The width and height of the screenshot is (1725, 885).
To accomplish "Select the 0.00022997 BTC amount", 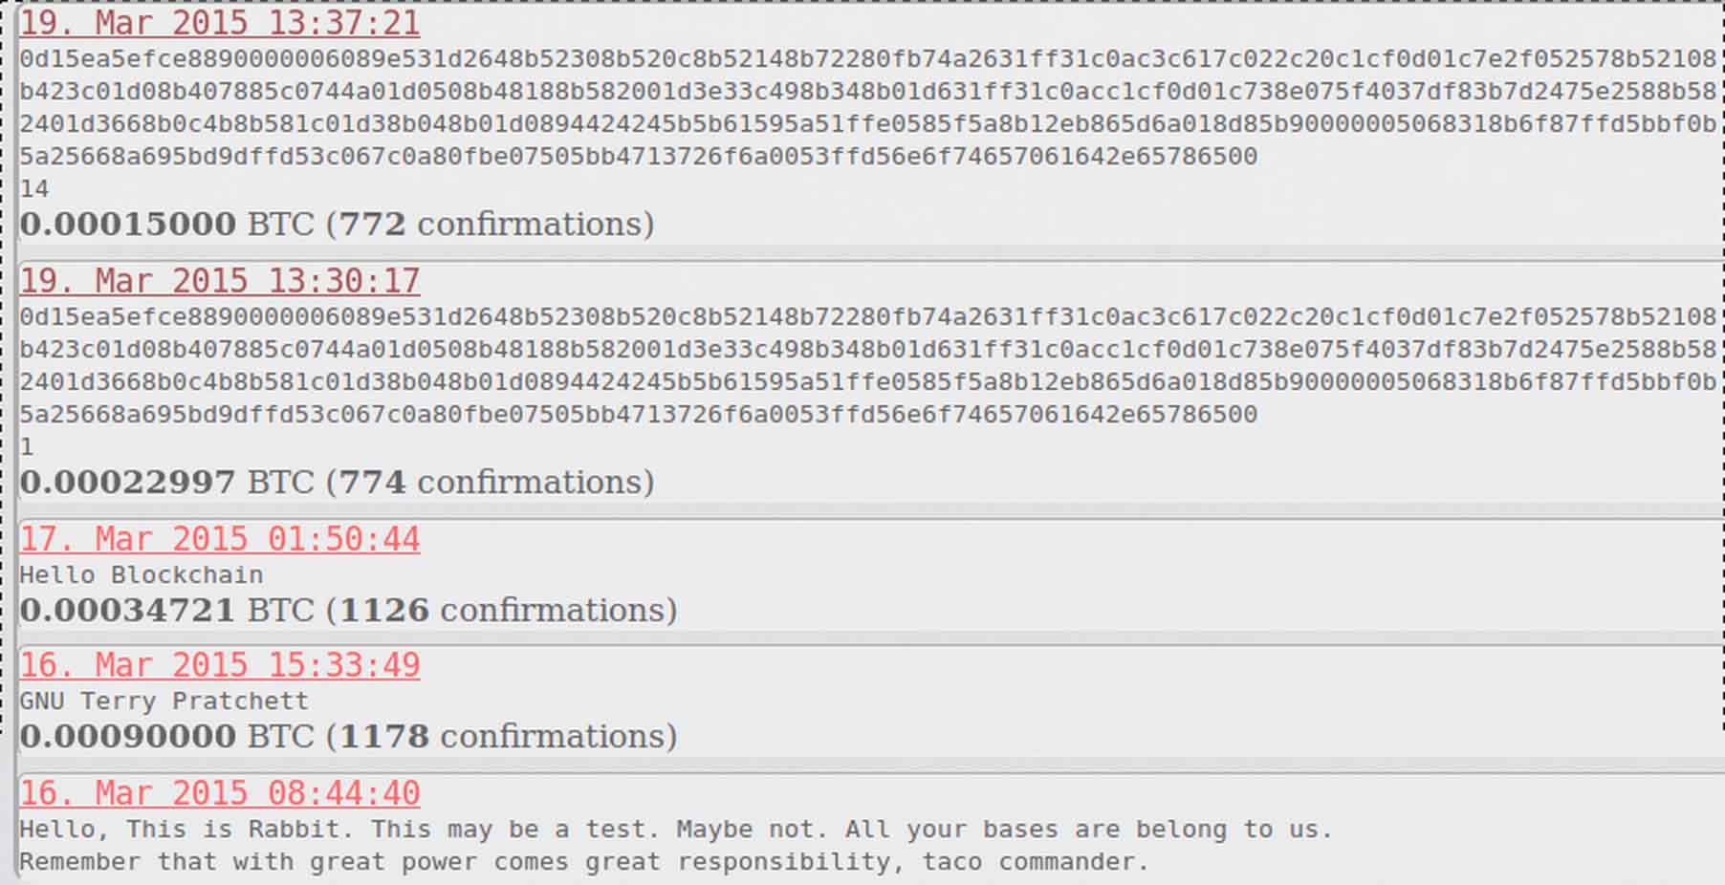I will pos(166,482).
